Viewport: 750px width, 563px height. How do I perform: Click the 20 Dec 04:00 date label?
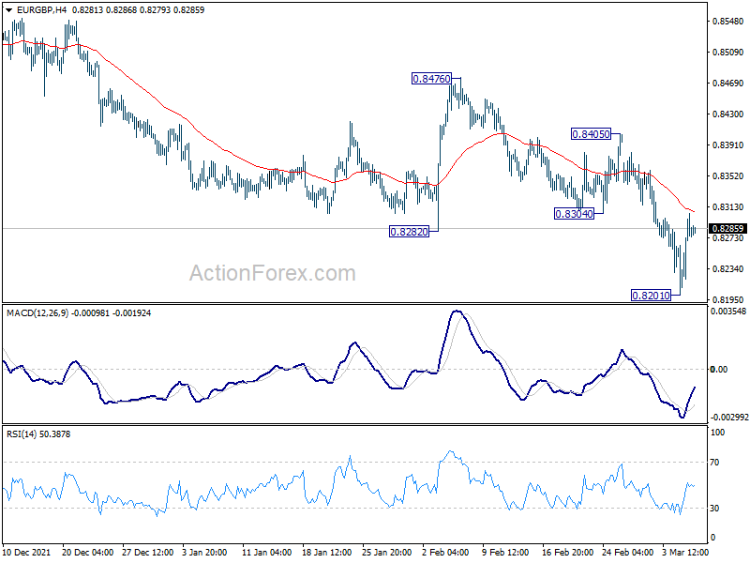pyautogui.click(x=87, y=553)
